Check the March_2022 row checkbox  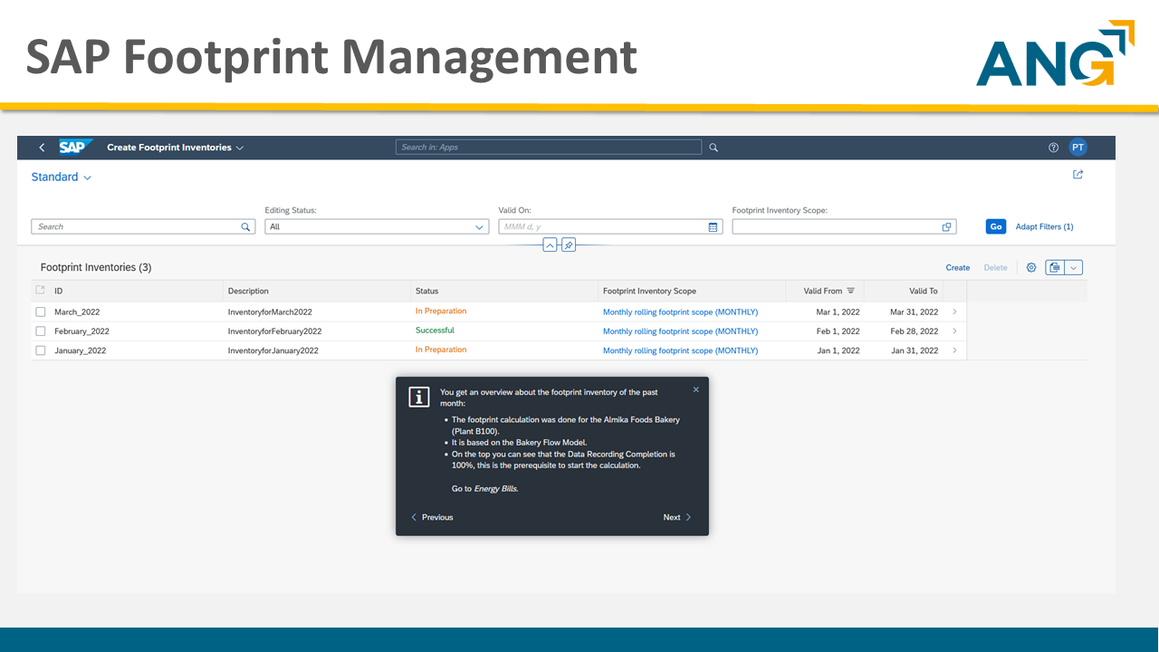(40, 312)
